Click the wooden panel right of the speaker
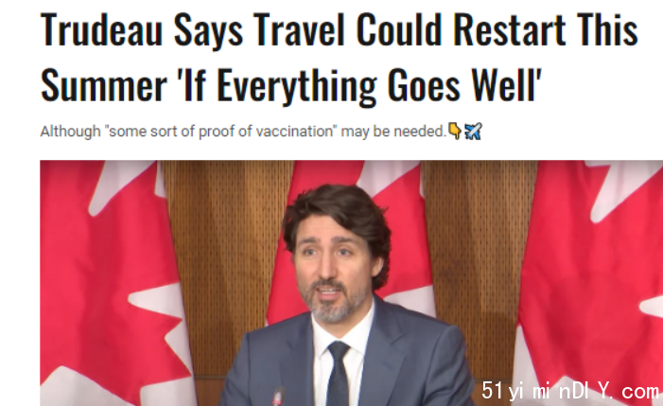The width and height of the screenshot is (663, 406). tap(478, 254)
